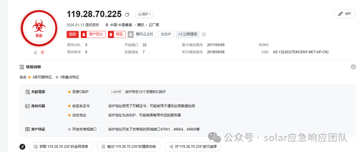Click the 相关URL value 0

(x=86, y=45)
